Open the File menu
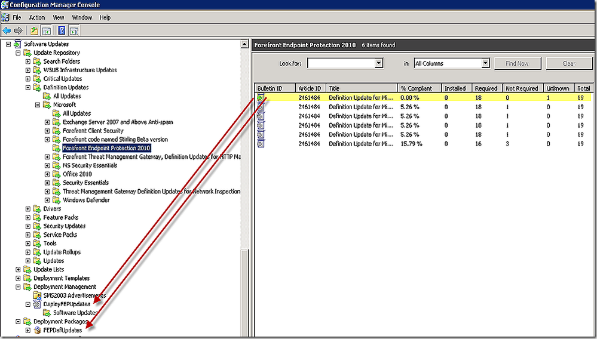Image resolution: width=597 pixels, height=339 pixels. 17,17
